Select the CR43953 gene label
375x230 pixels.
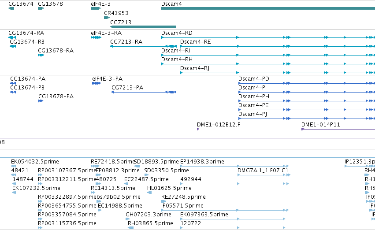(116, 13)
